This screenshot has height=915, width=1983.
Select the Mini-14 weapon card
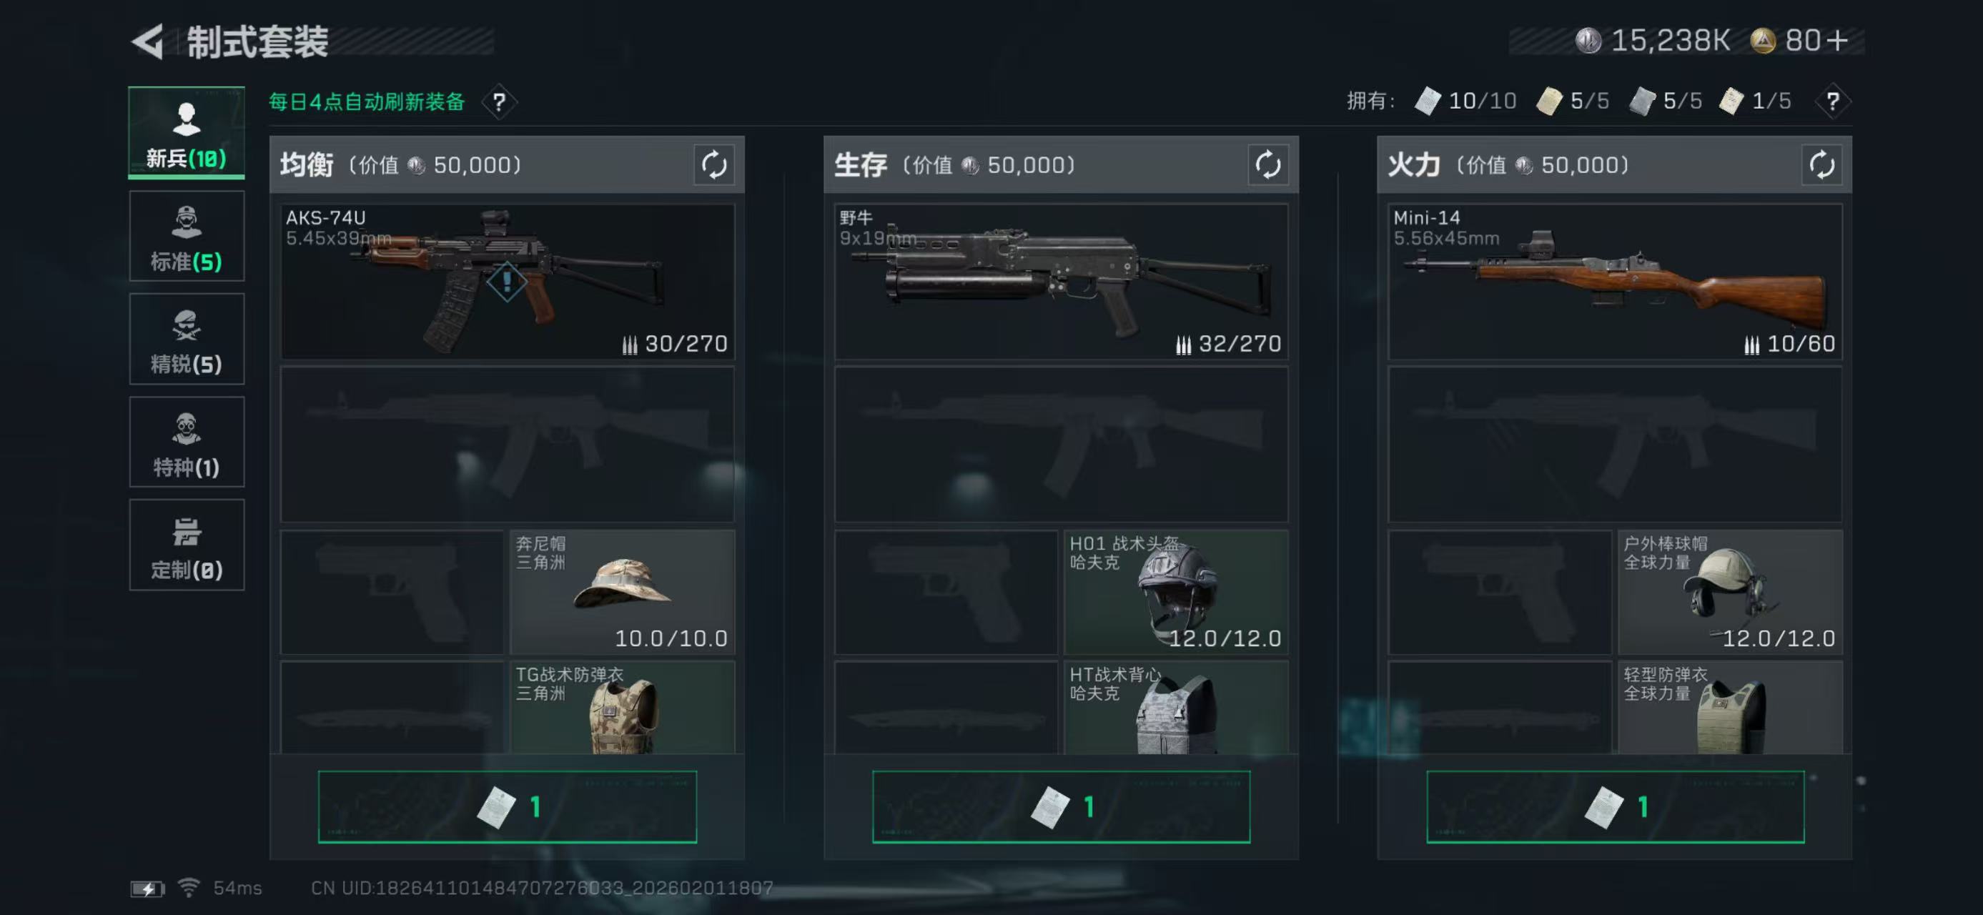[1614, 281]
